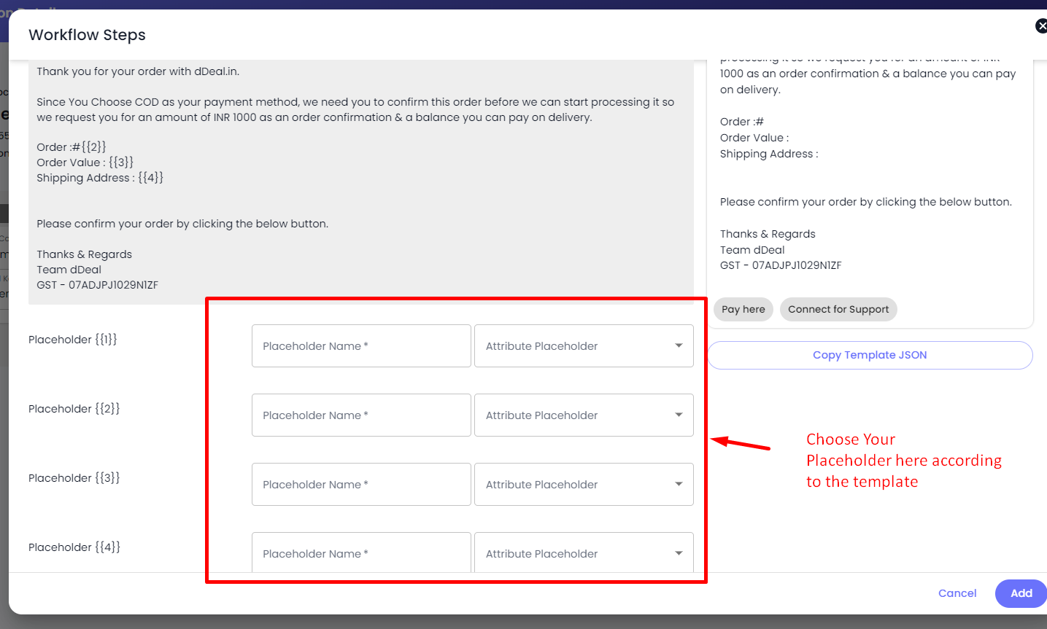Open Attribute Placeholder dropdown for Placeholder {{3}}
The image size is (1047, 629).
pos(583,485)
